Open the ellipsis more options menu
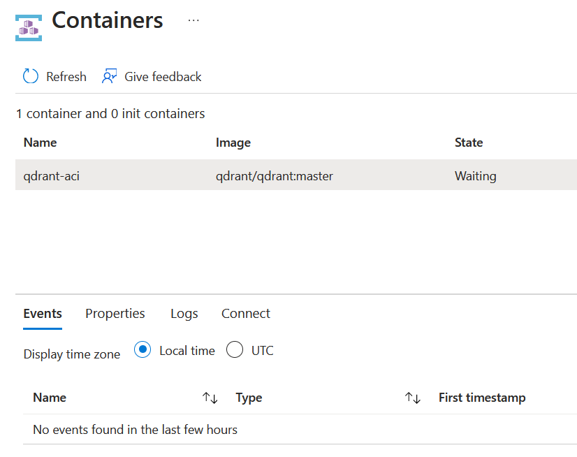Image resolution: width=577 pixels, height=457 pixels. point(193,21)
